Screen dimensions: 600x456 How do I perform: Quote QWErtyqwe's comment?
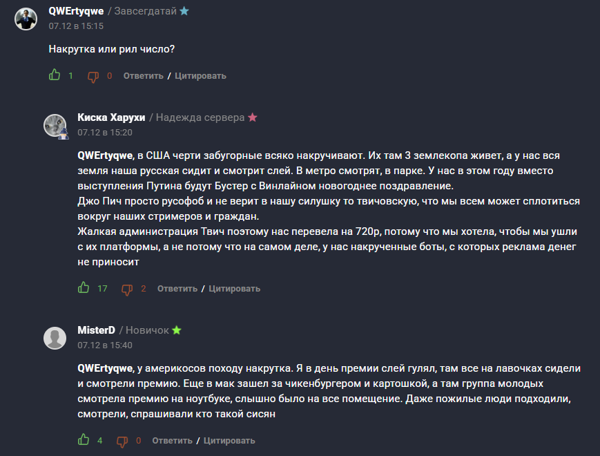pyautogui.click(x=200, y=76)
